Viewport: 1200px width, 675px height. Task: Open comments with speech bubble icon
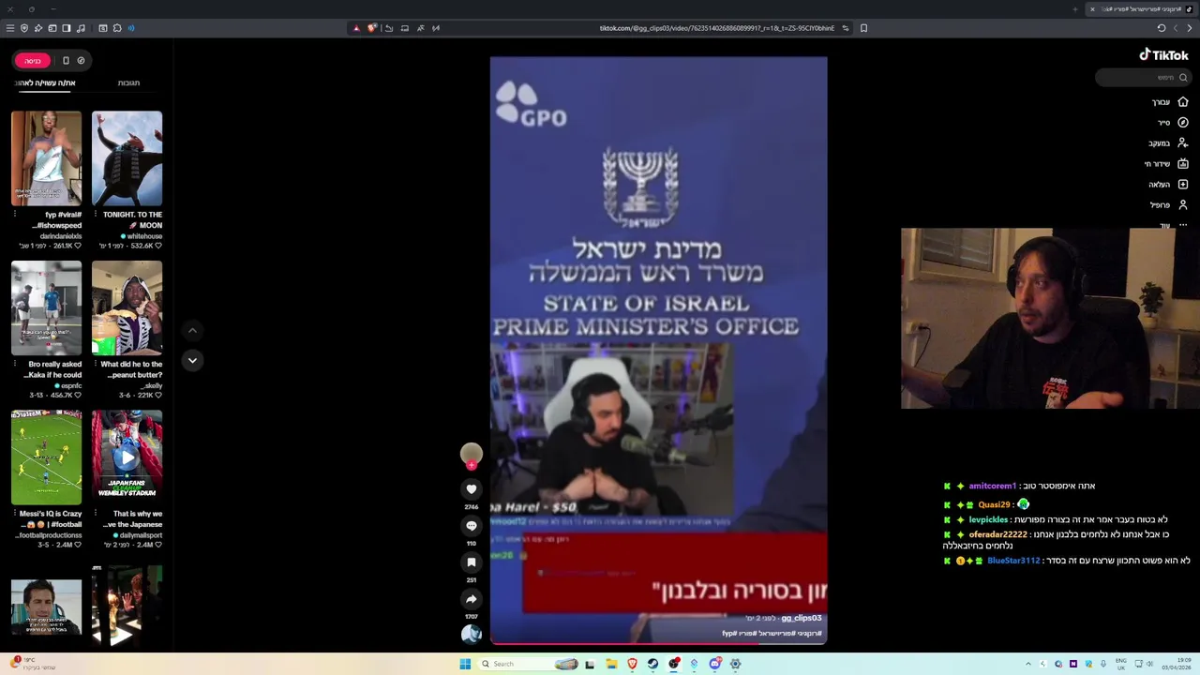click(x=472, y=525)
